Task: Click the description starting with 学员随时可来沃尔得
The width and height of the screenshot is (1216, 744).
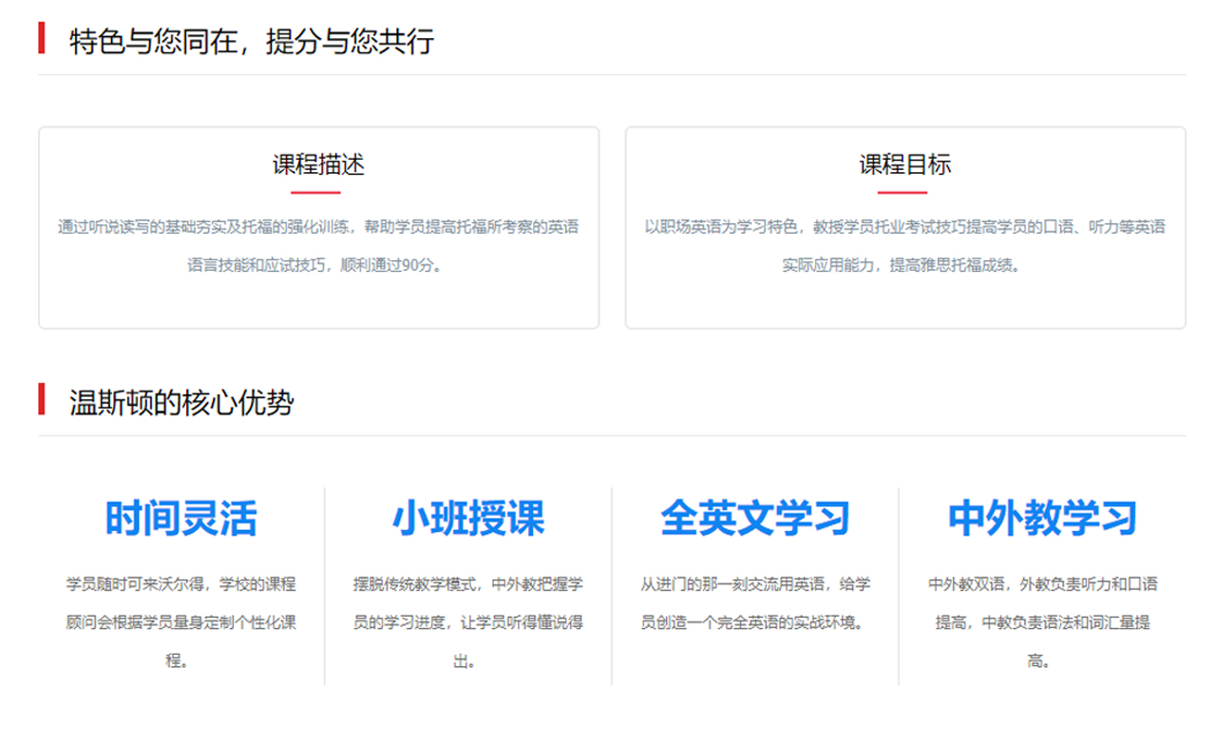Action: [181, 622]
